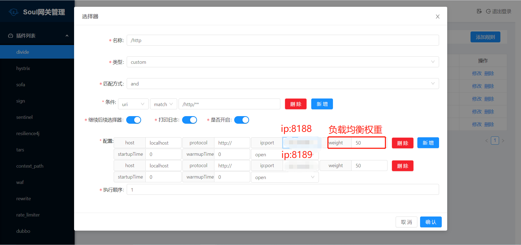Click the last row 修改 link

pos(477,124)
